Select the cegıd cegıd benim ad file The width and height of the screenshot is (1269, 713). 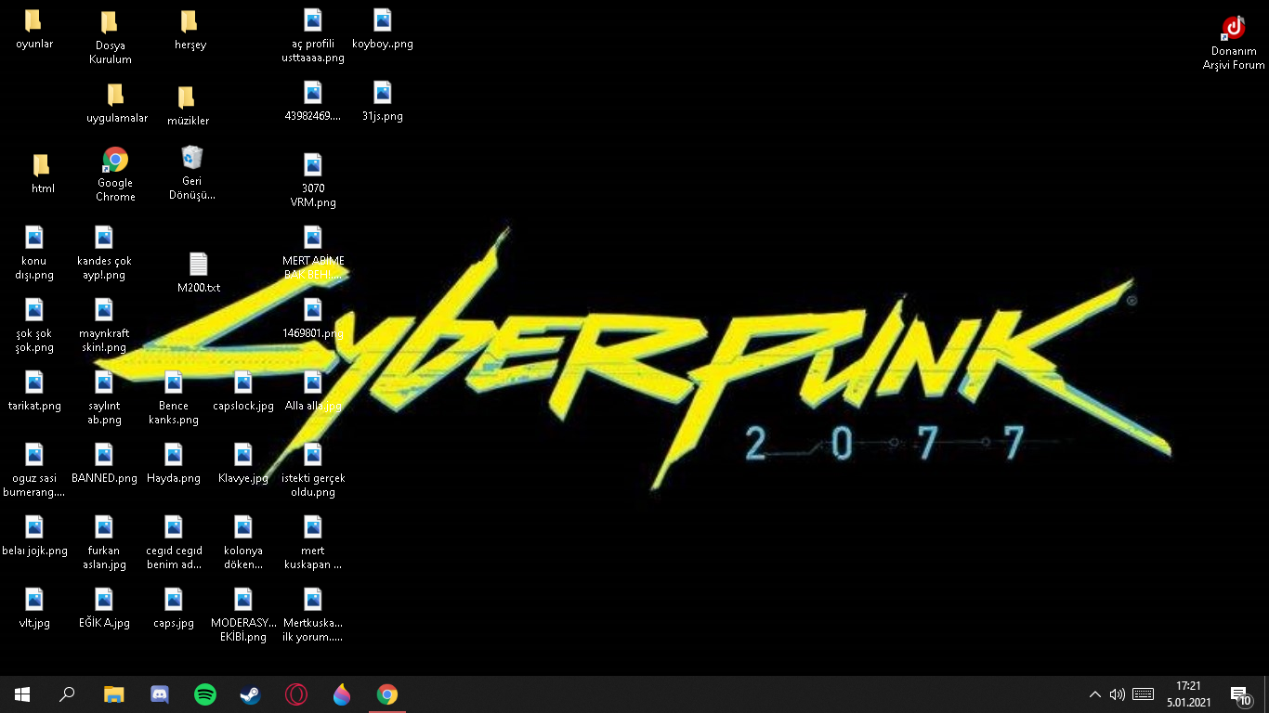click(x=174, y=543)
